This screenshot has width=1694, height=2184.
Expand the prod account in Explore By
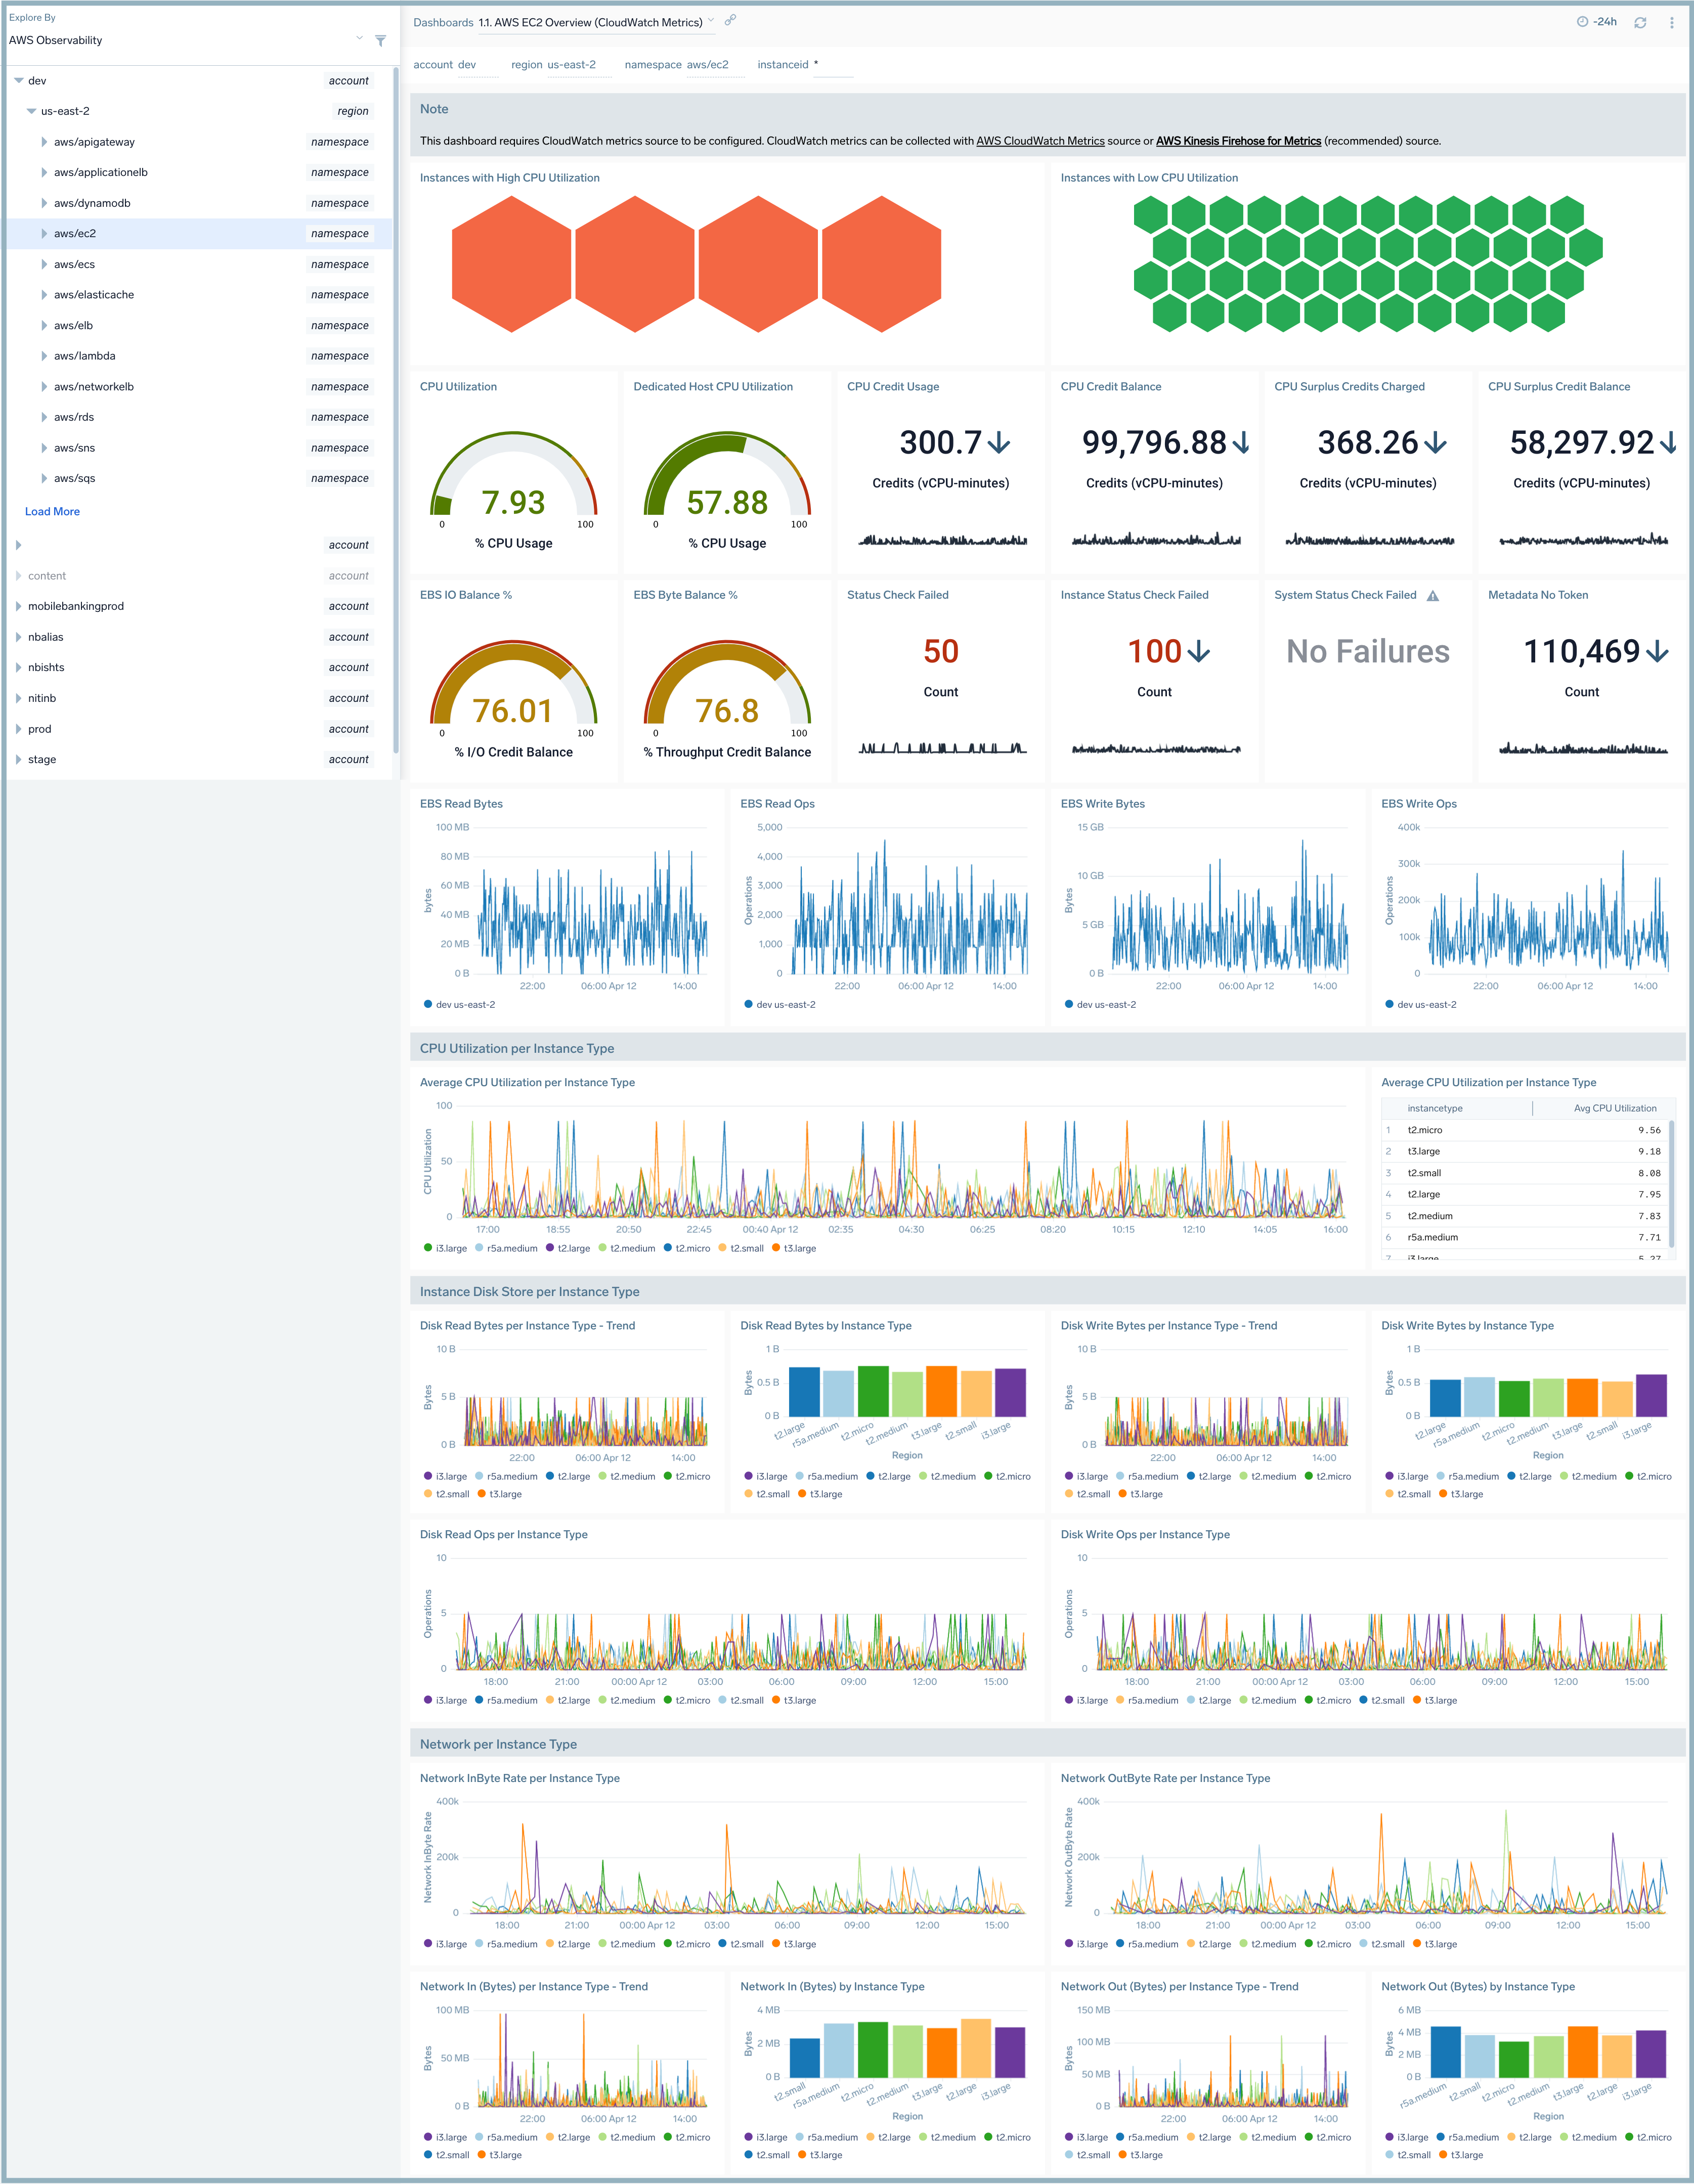pyautogui.click(x=17, y=729)
